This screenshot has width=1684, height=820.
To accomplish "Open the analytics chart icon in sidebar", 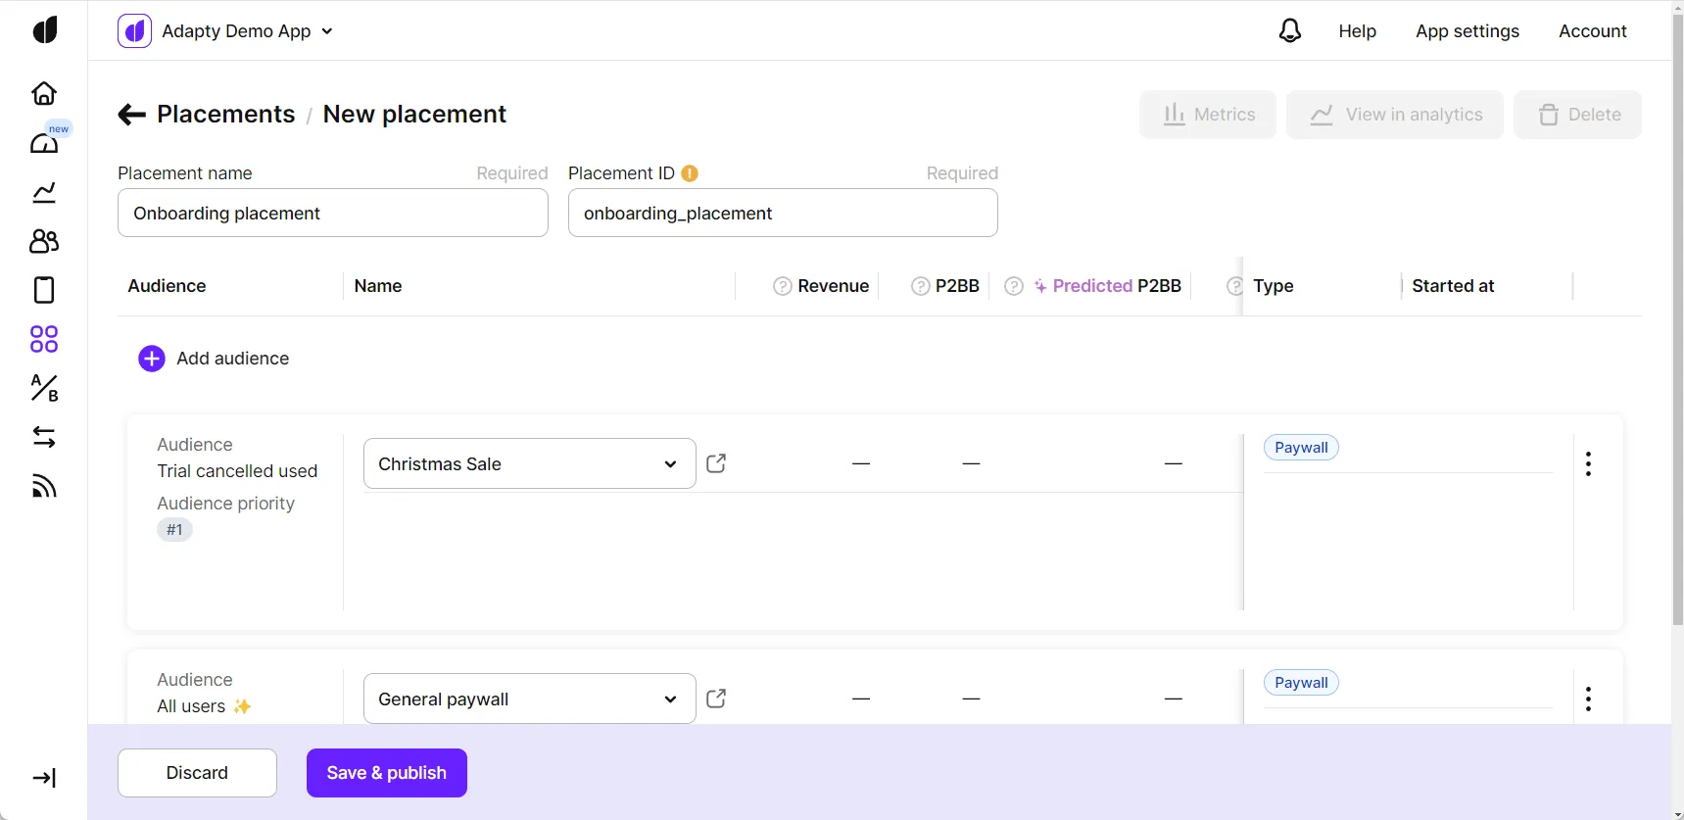I will click(x=44, y=192).
